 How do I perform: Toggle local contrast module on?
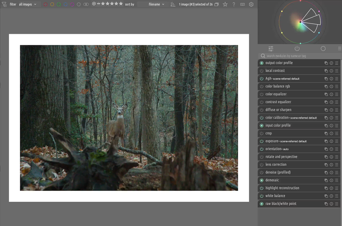pyautogui.click(x=262, y=71)
